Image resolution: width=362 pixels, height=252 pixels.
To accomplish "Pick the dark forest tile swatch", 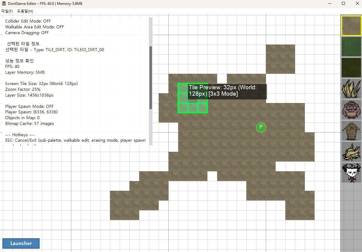I will click(351, 68).
